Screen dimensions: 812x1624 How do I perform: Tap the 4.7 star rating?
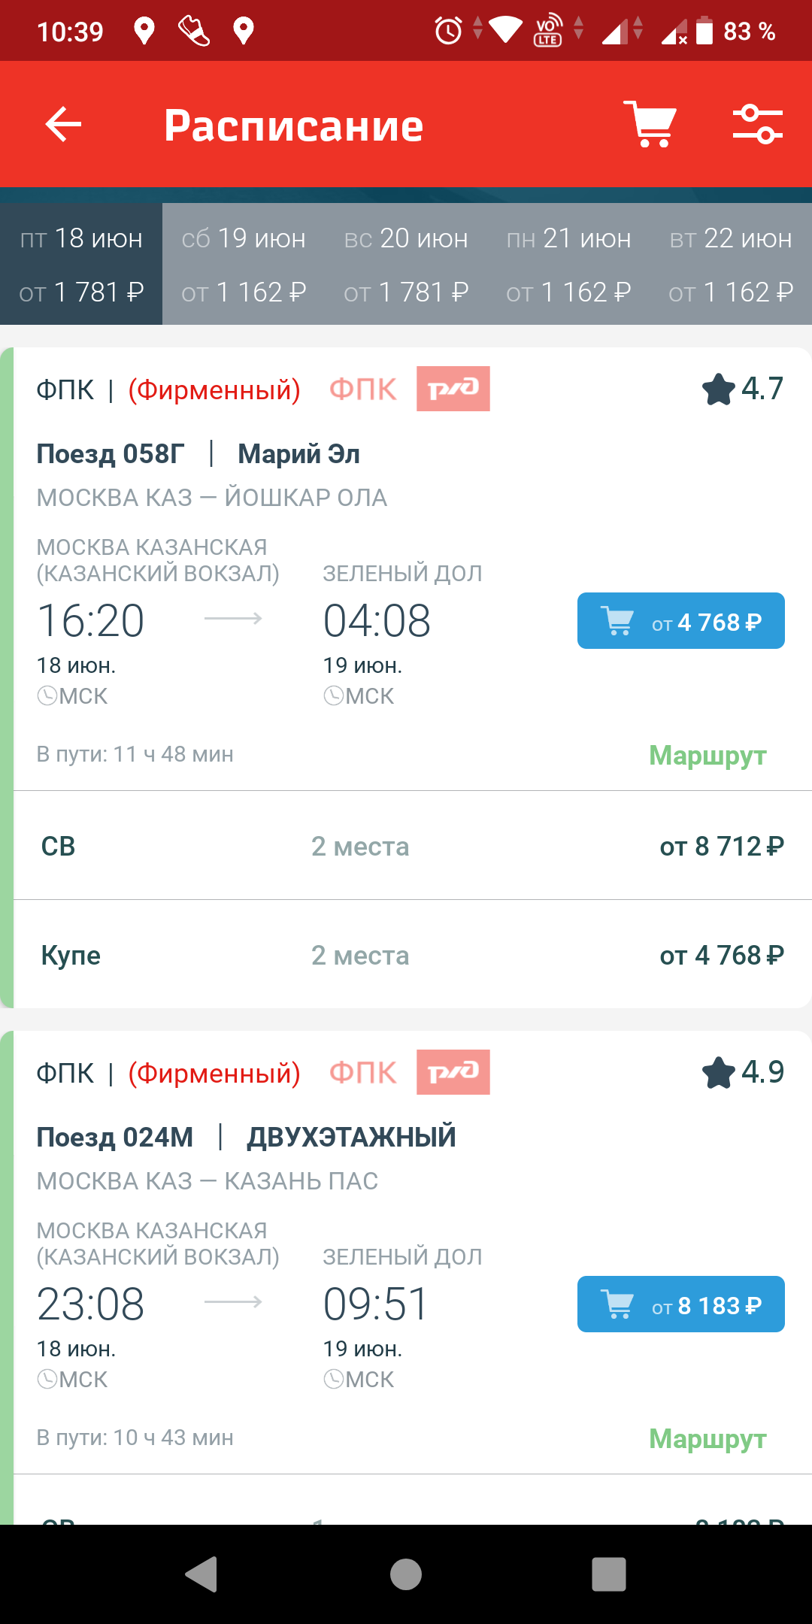coord(743,389)
